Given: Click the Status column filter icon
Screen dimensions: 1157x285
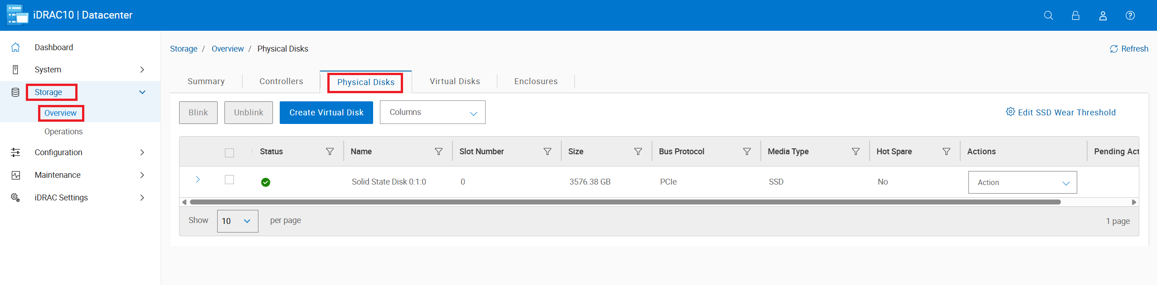Looking at the screenshot, I should 330,152.
